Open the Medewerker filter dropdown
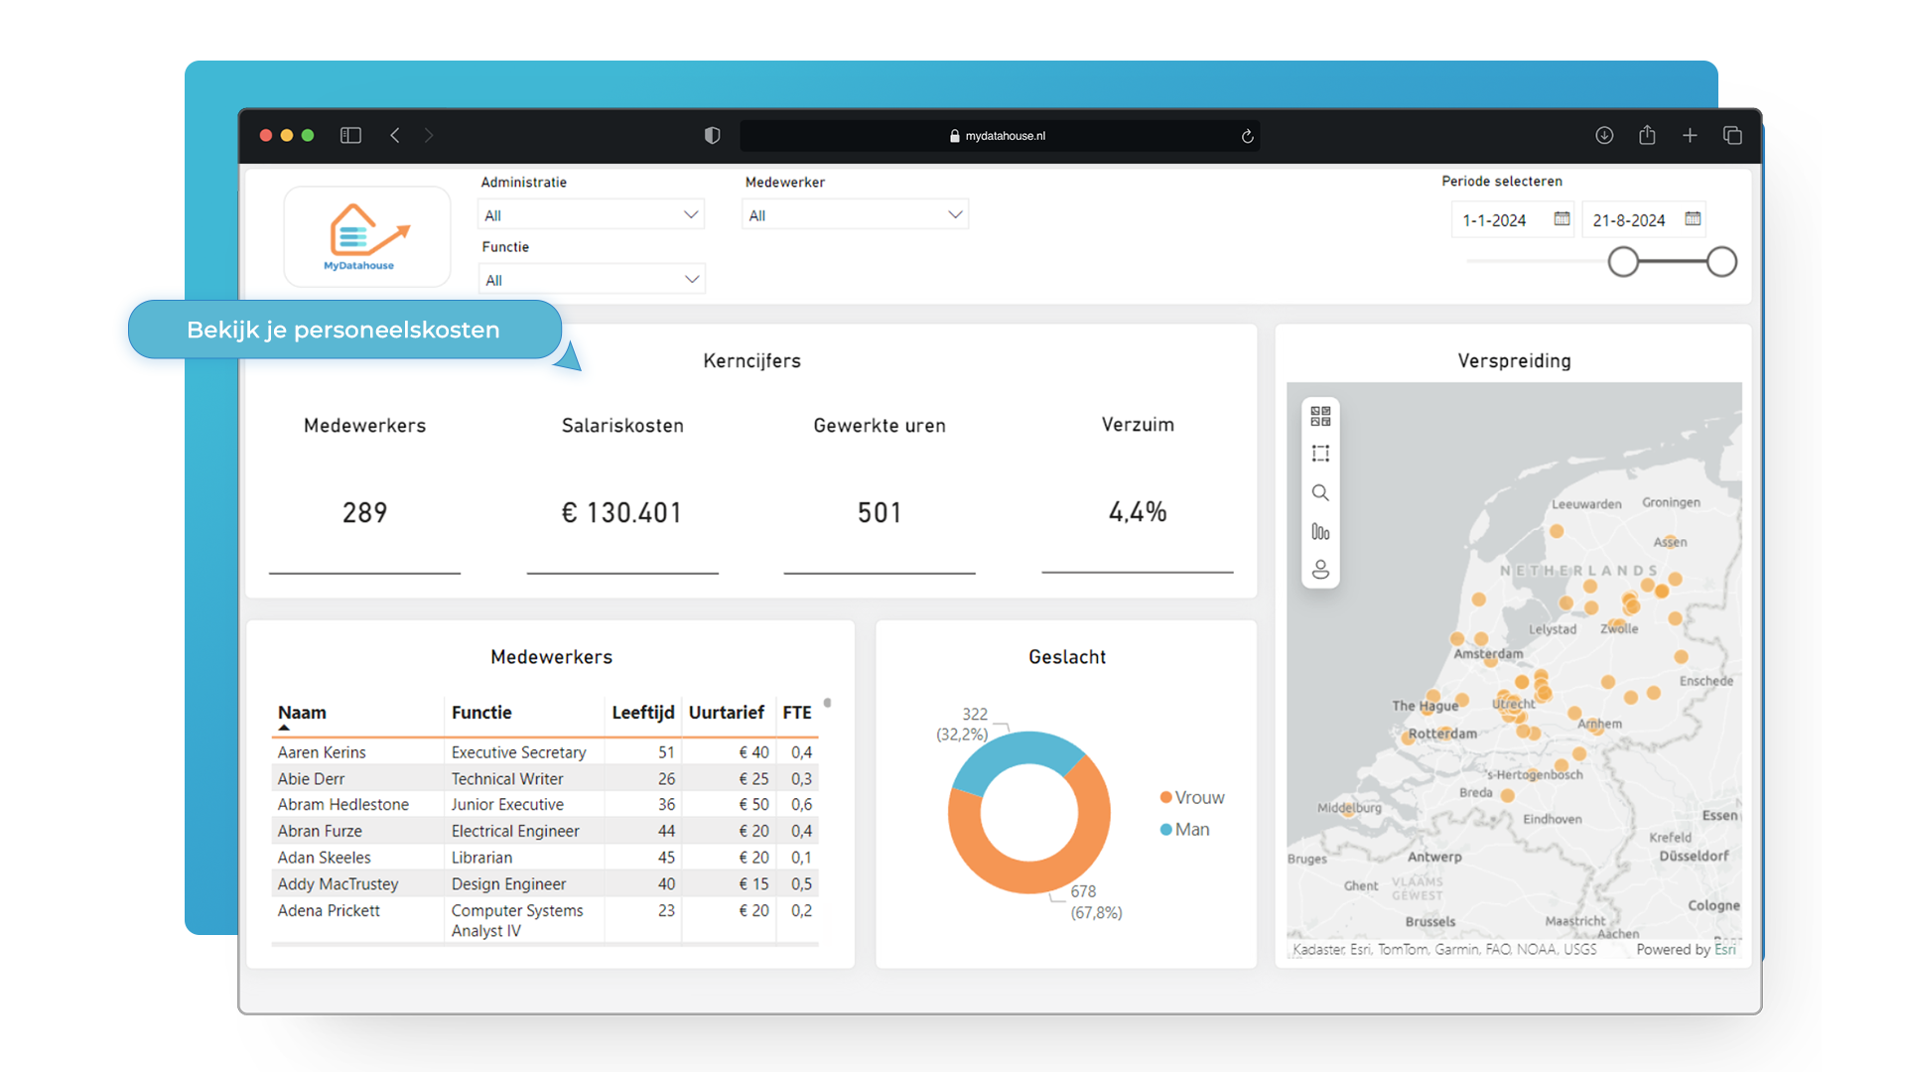This screenshot has width=1906, height=1072. pyautogui.click(x=955, y=214)
